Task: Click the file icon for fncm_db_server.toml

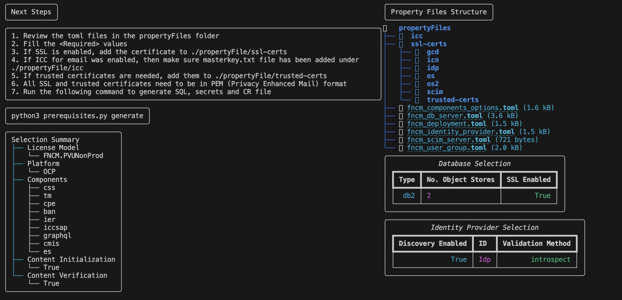Action: [x=401, y=116]
